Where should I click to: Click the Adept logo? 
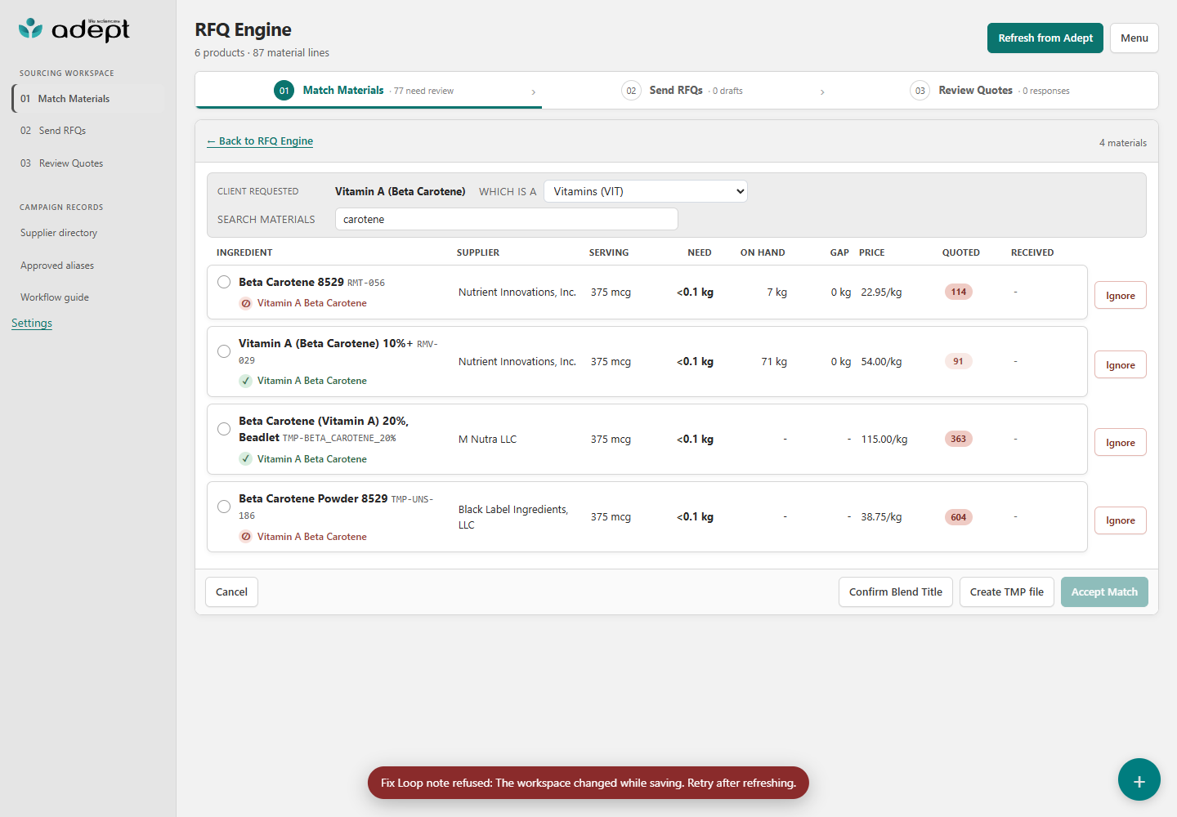[74, 29]
